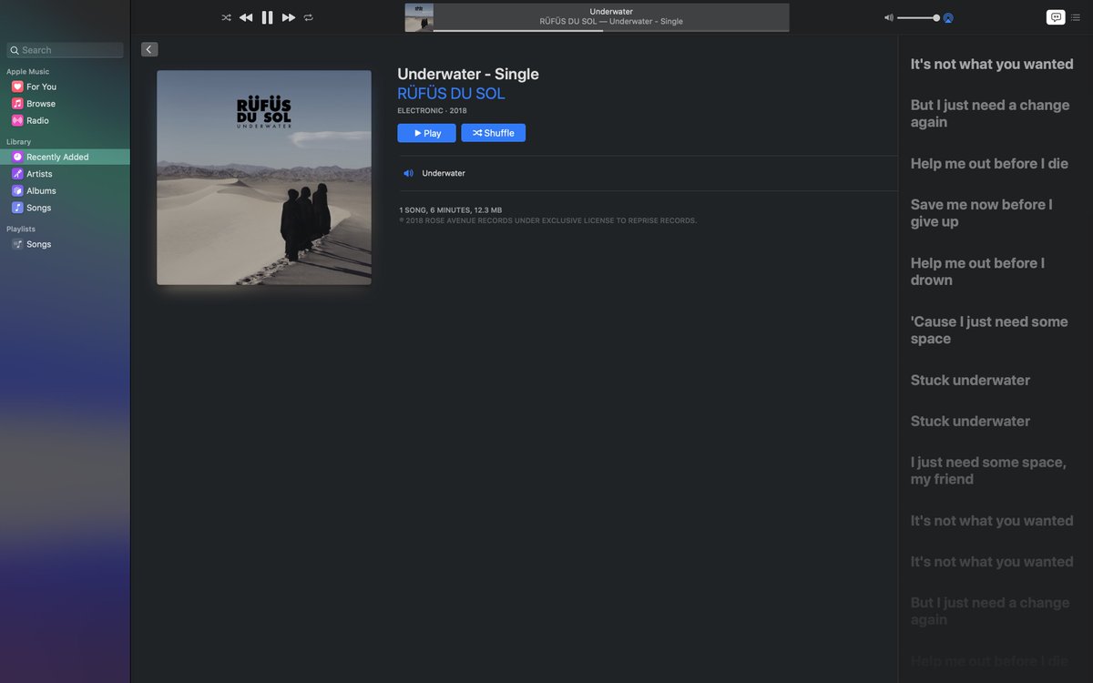This screenshot has height=683, width=1093.
Task: Click the Library section header
Action: point(18,142)
